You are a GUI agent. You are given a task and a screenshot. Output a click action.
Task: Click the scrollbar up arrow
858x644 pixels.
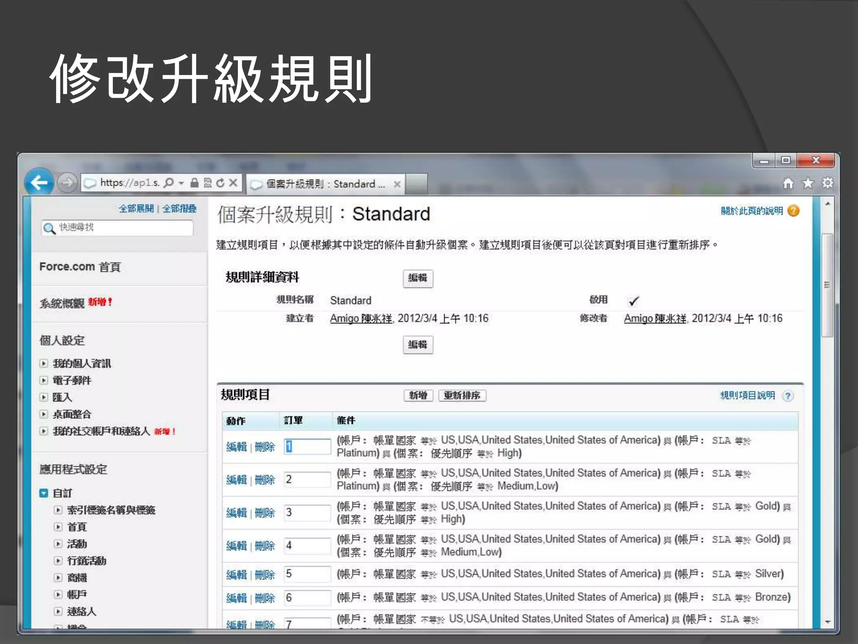coord(827,204)
